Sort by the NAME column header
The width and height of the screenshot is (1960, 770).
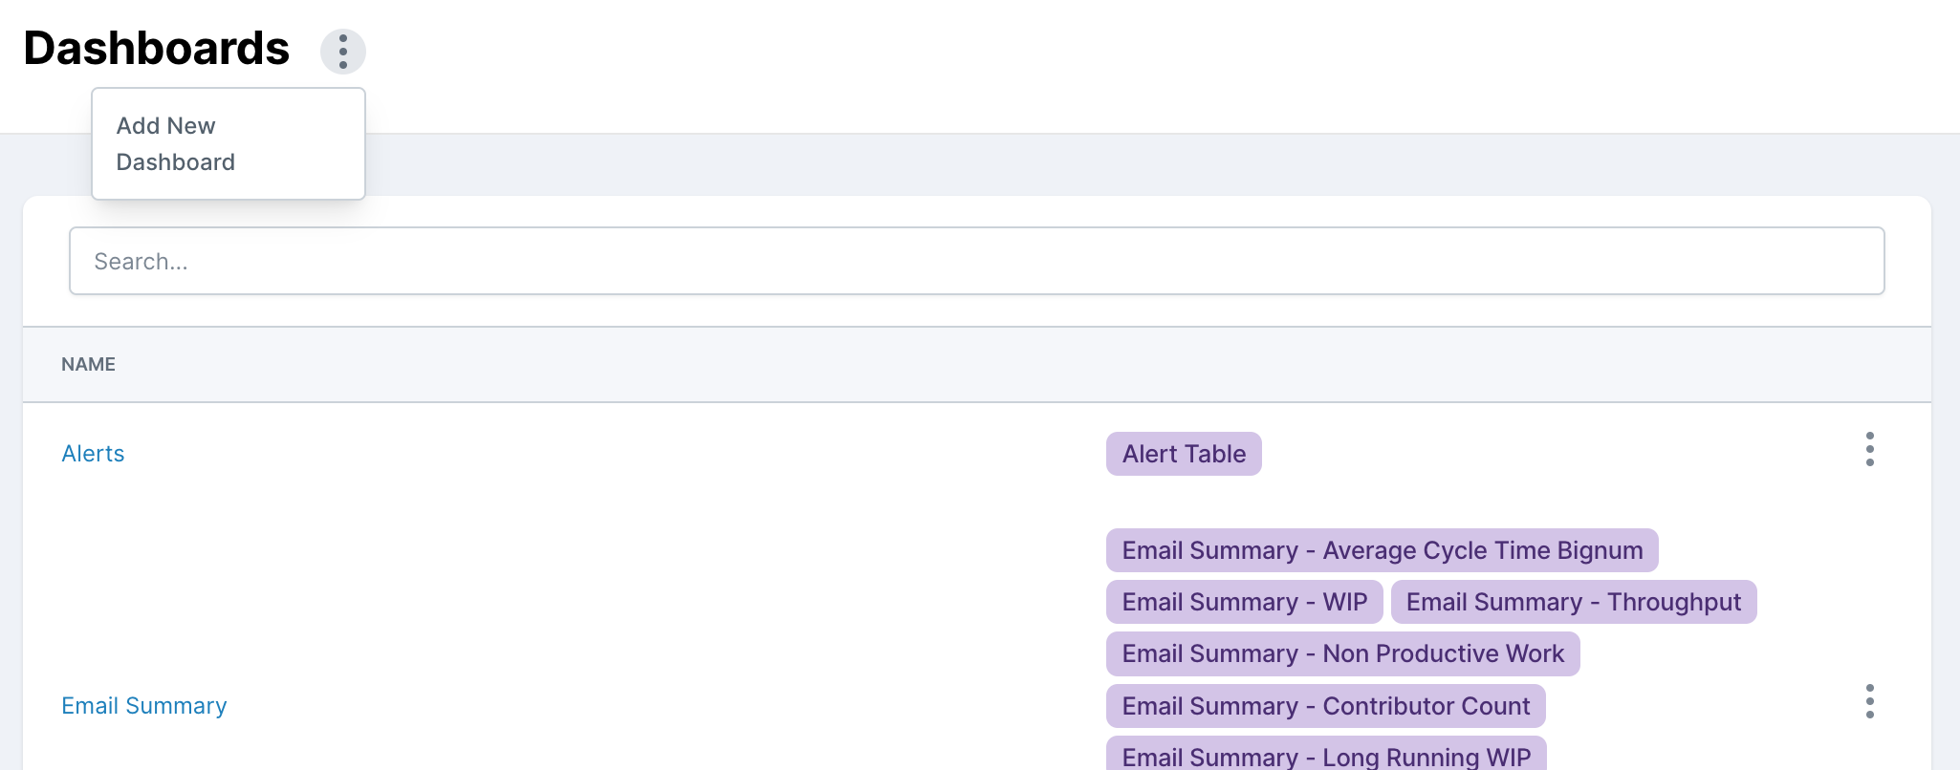pos(88,364)
